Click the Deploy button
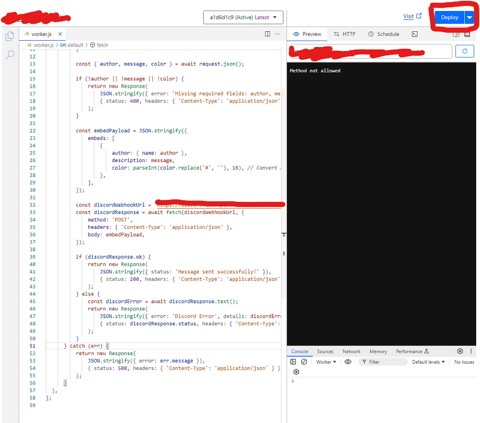Screen dimensions: 480x423 tap(449, 17)
